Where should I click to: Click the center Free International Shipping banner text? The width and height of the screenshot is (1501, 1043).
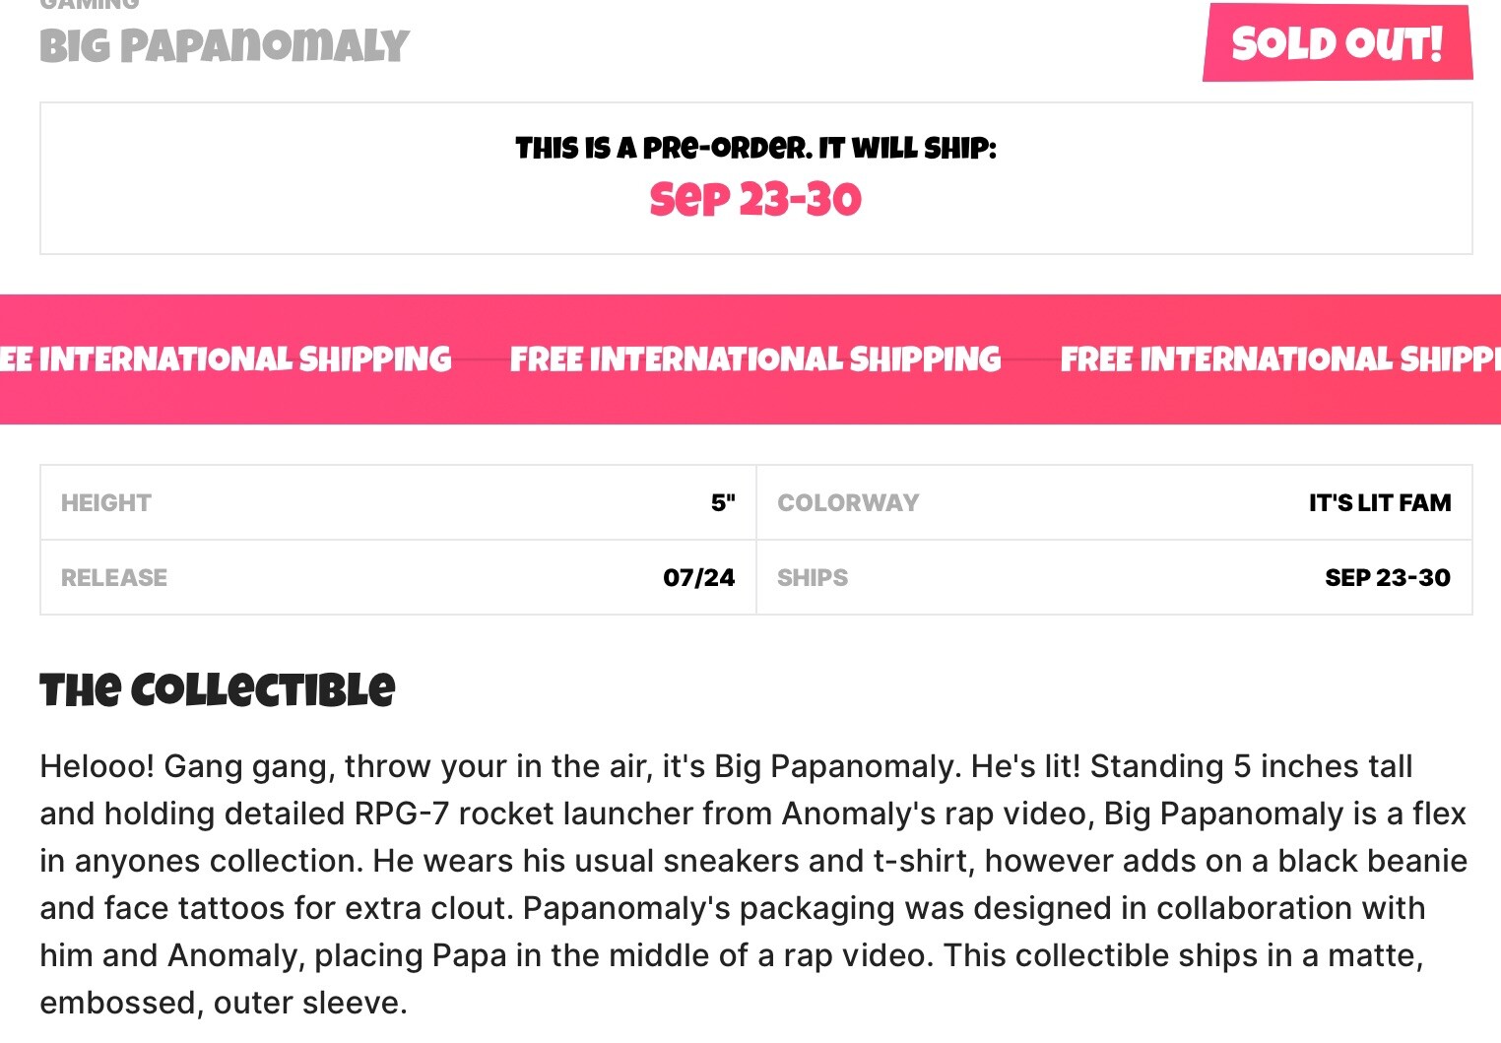coord(755,359)
